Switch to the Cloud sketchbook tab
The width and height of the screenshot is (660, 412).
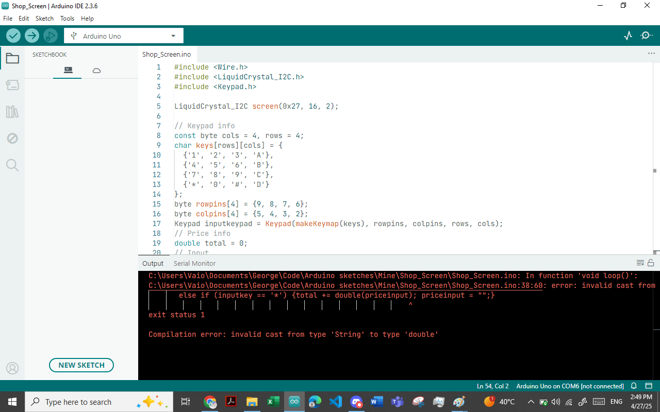point(96,71)
